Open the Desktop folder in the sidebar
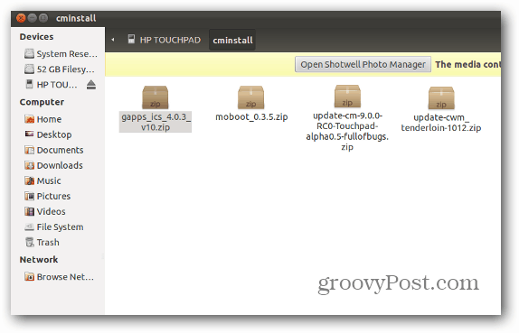The image size is (519, 333). (x=48, y=134)
